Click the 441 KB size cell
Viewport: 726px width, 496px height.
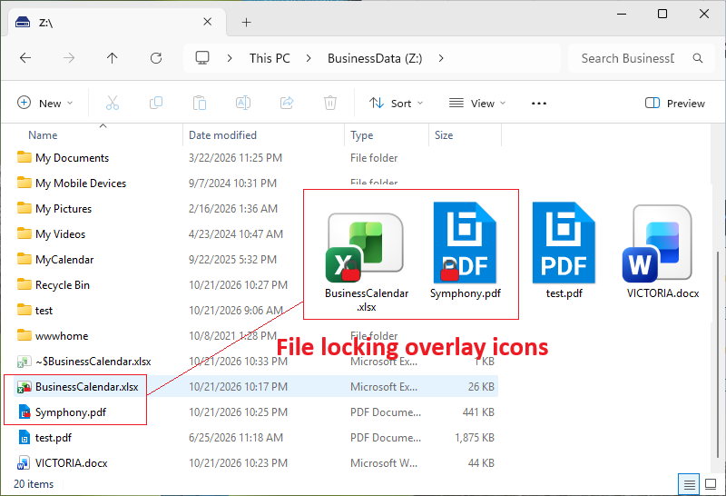(478, 412)
